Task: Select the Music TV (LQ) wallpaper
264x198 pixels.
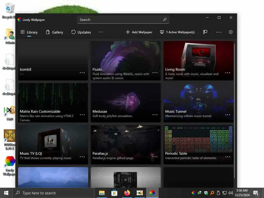Action: coord(53,145)
